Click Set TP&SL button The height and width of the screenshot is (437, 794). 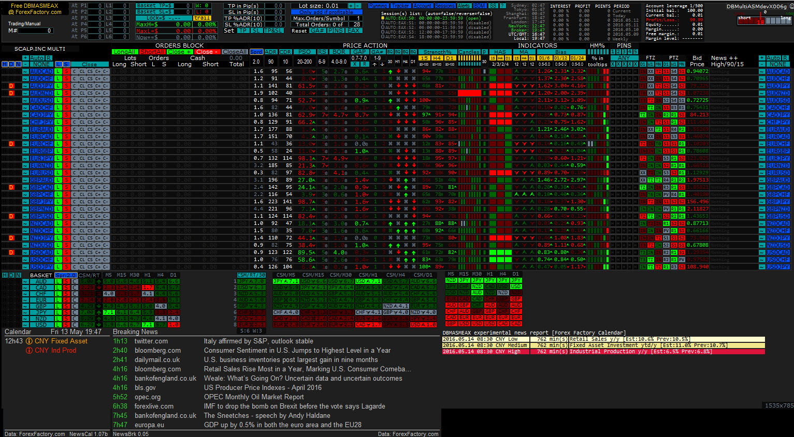pos(273,31)
